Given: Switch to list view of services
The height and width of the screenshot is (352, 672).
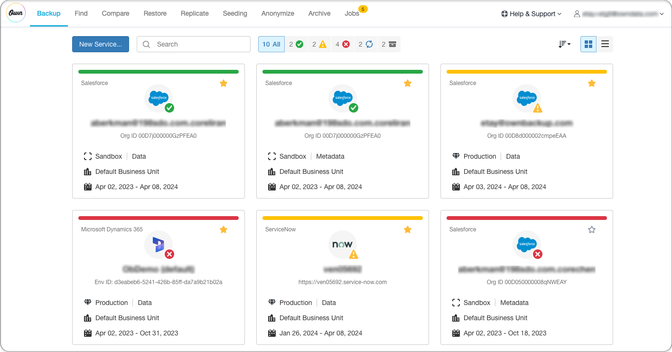Looking at the screenshot, I should click(x=605, y=44).
